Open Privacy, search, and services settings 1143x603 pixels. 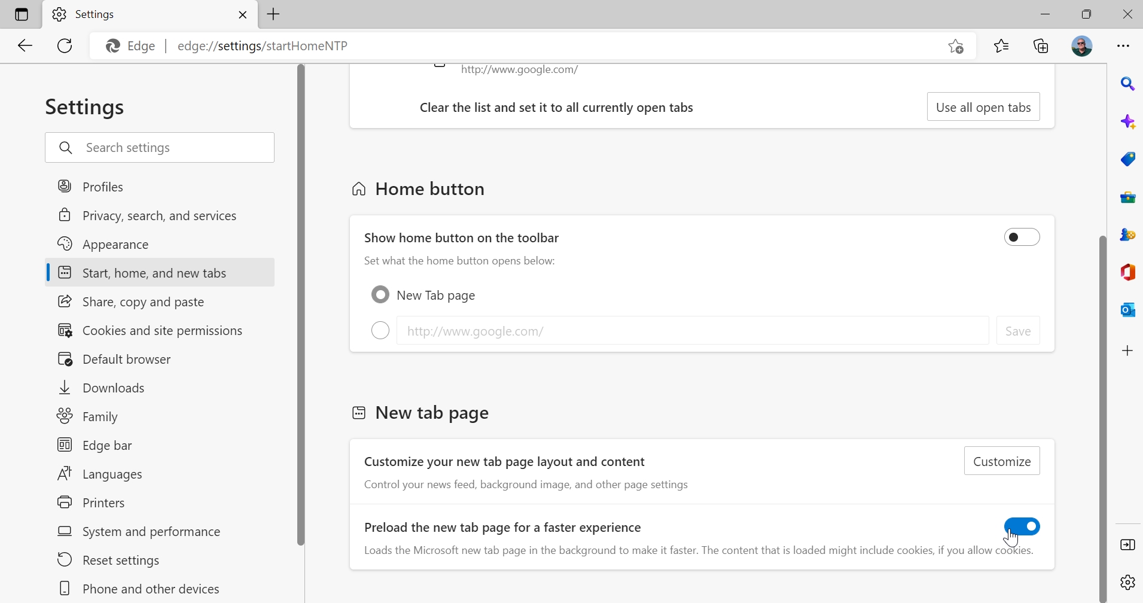pyautogui.click(x=159, y=215)
